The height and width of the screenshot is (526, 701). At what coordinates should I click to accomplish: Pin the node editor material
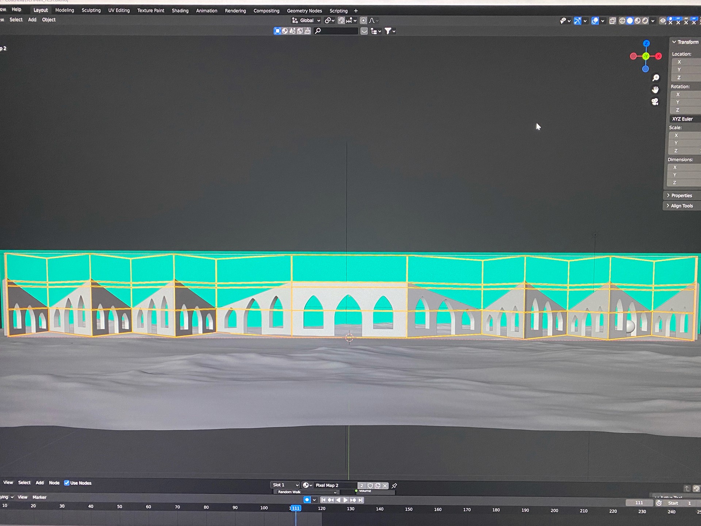394,486
